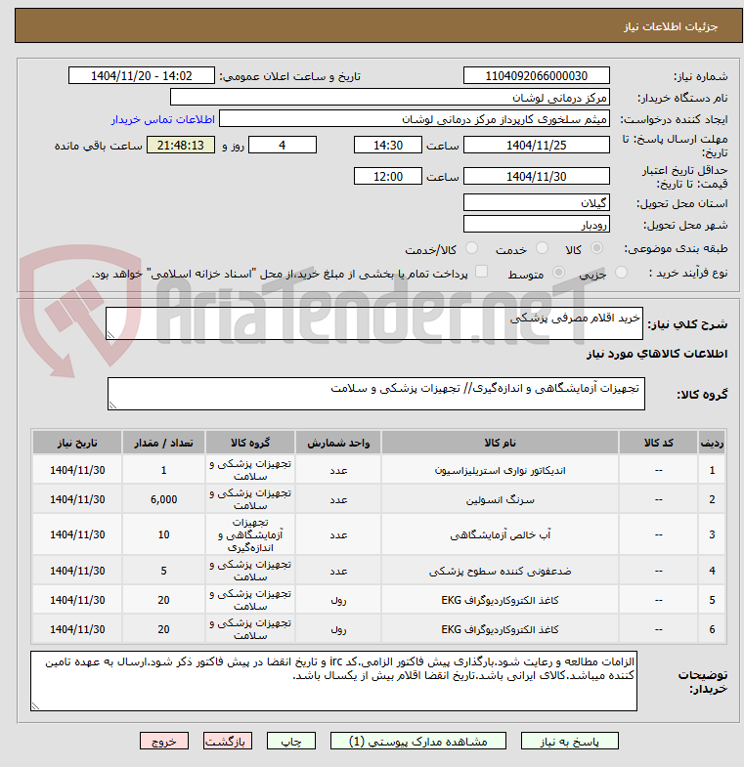Choose the متوسط purchase type radio
Screen dimensions: 744x767
point(558,273)
